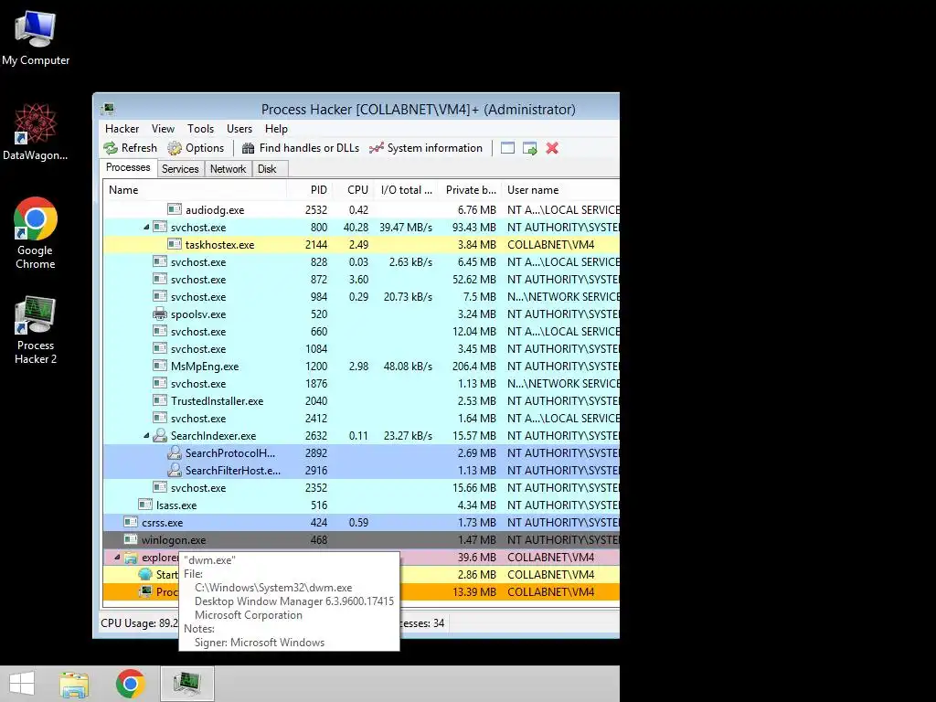Viewport: 936px width, 702px height.
Task: Sort by the I/O total column header
Action: 406,190
